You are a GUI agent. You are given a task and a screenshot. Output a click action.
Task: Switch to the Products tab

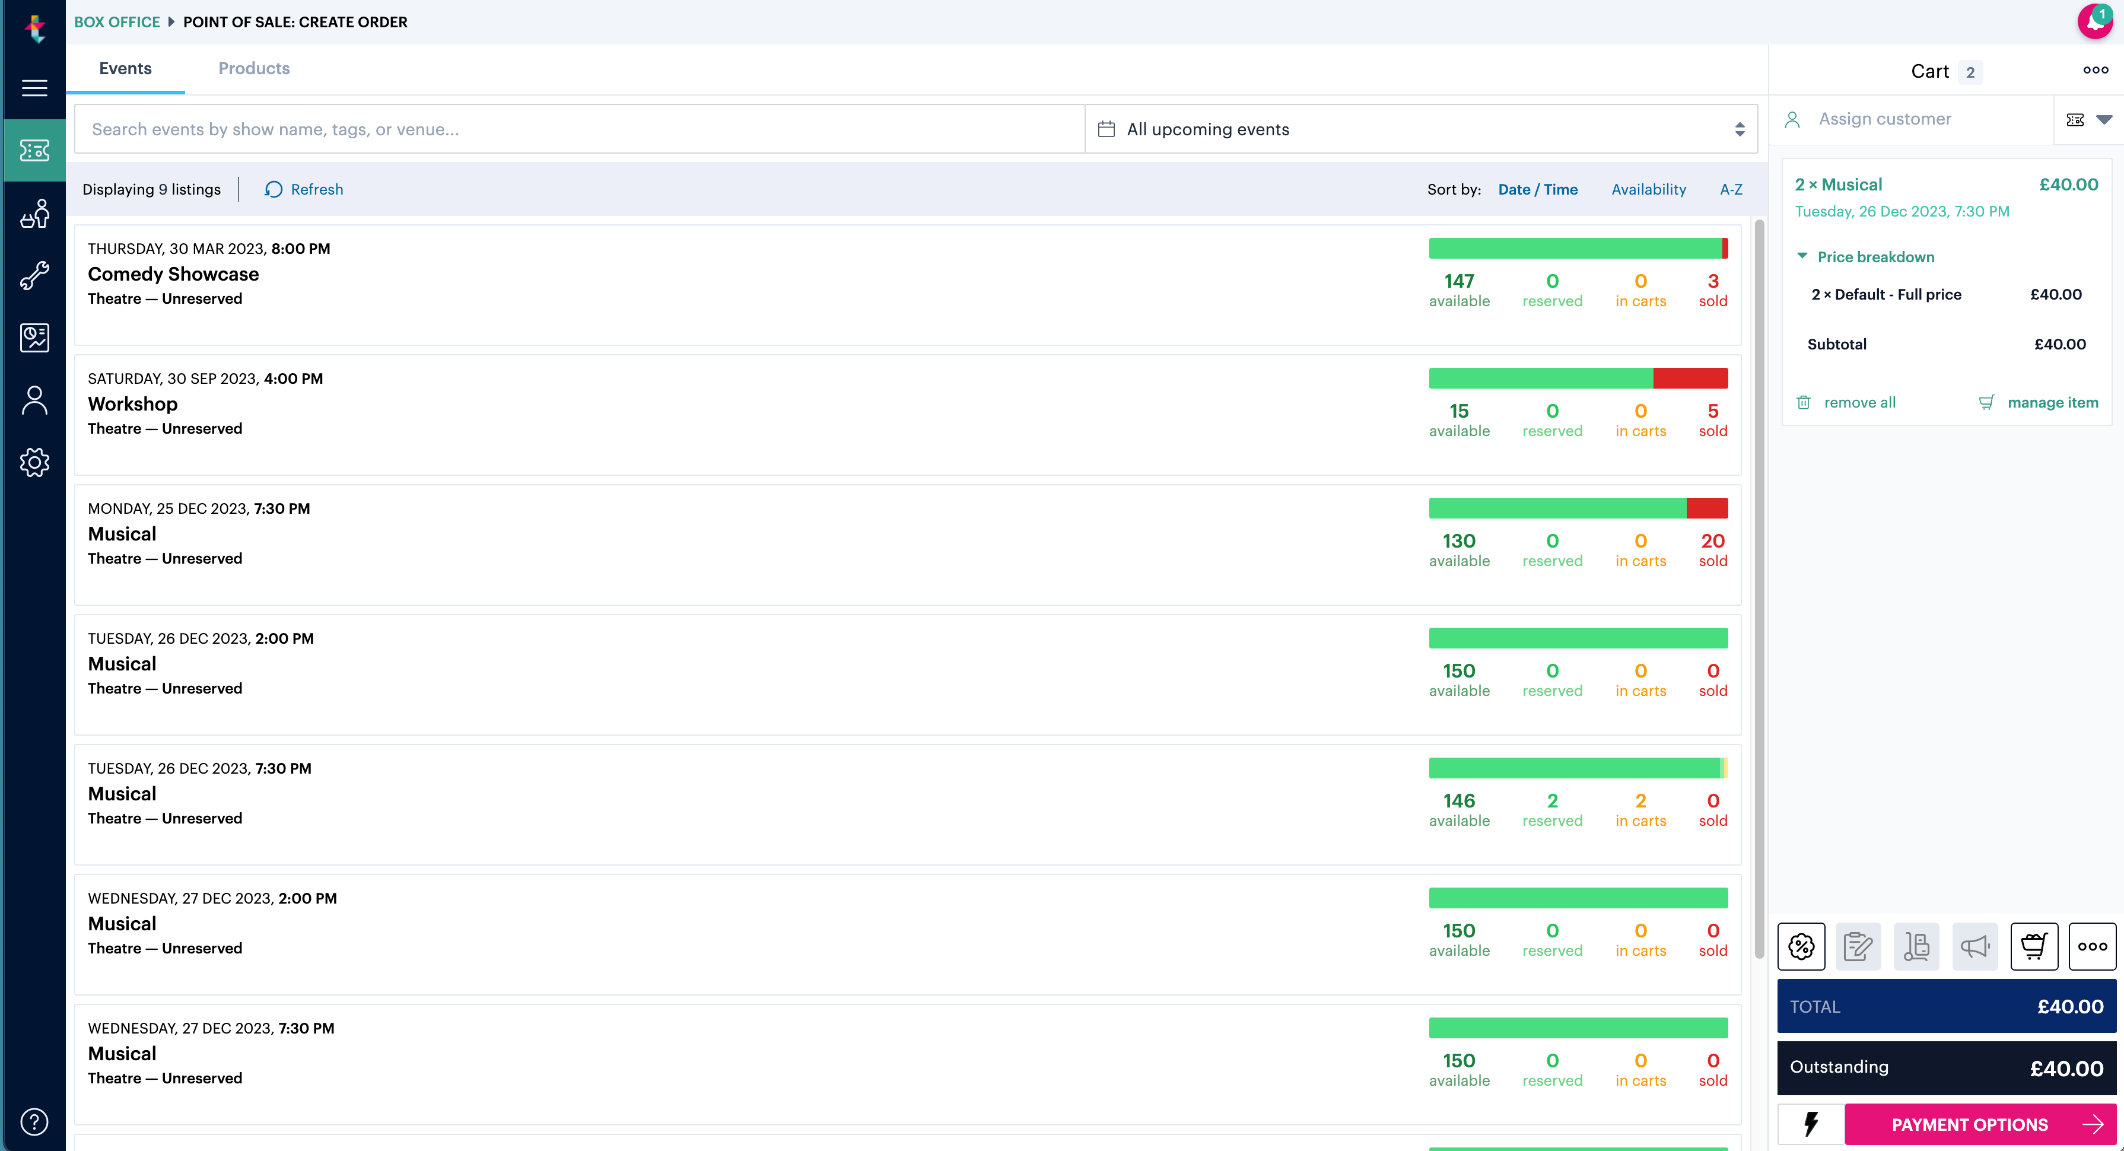pyautogui.click(x=254, y=68)
